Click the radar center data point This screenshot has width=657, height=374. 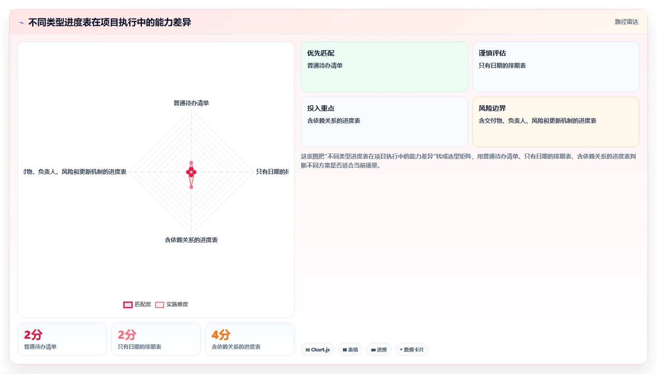click(191, 172)
